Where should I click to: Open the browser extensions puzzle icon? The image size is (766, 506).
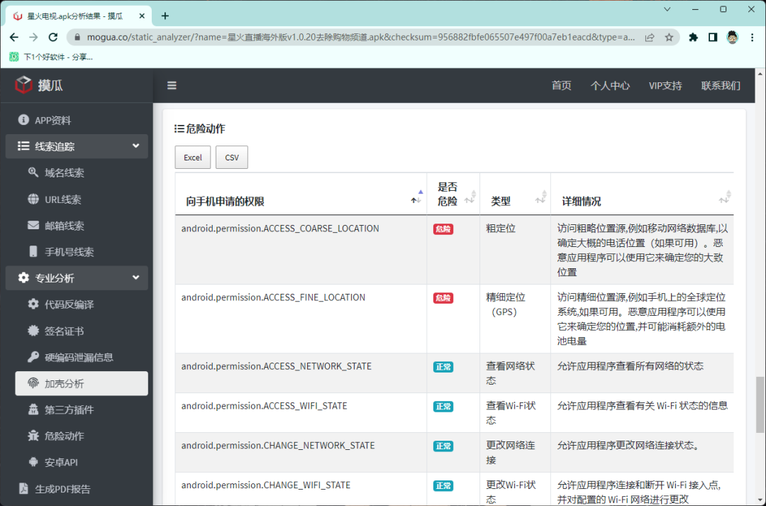pyautogui.click(x=693, y=37)
